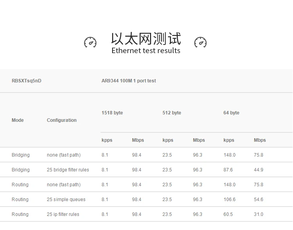This screenshot has width=293, height=230.
Task: Select the '64 byte' column group header
Action: [x=231, y=113]
